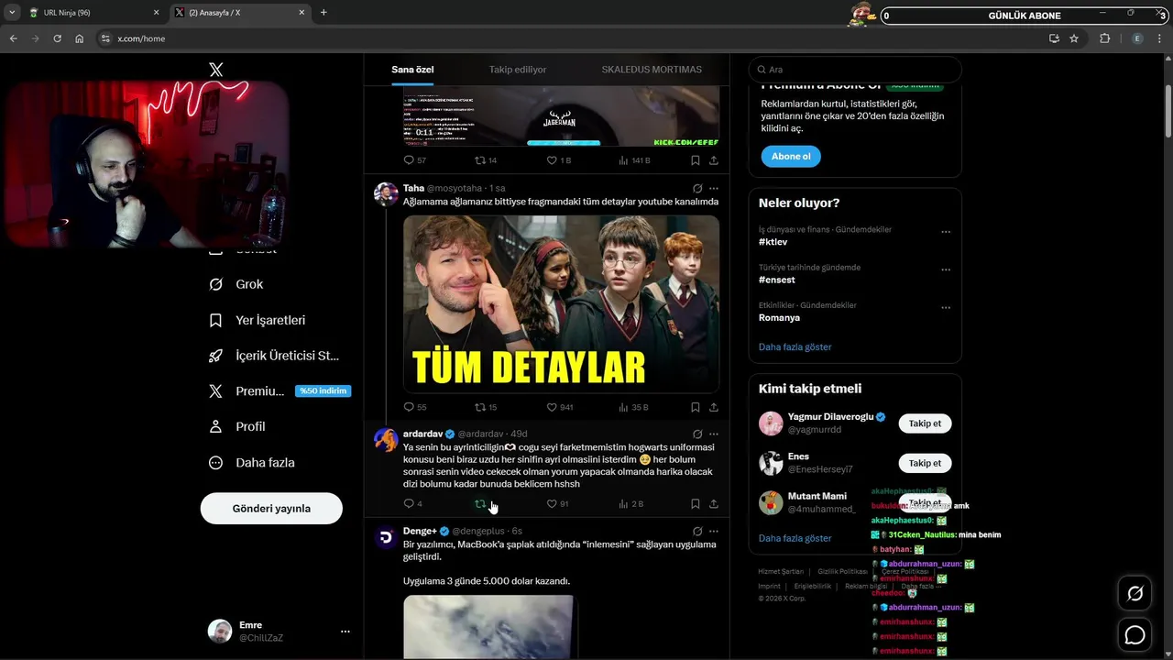Click the Ara search field
This screenshot has width=1173, height=660.
tap(855, 70)
